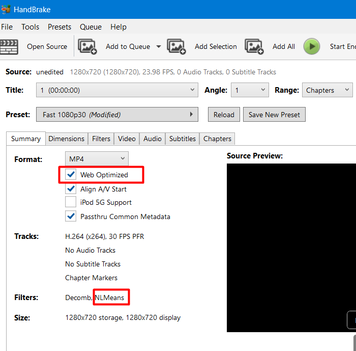Click the Add to Queue label
Screen dimensions: 356x351
pyautogui.click(x=128, y=46)
